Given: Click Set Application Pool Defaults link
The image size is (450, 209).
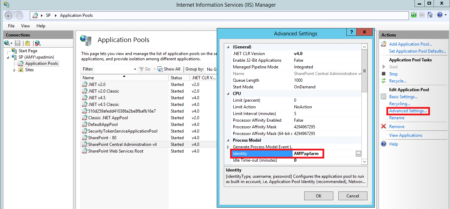Looking at the screenshot, I should pyautogui.click(x=418, y=51).
